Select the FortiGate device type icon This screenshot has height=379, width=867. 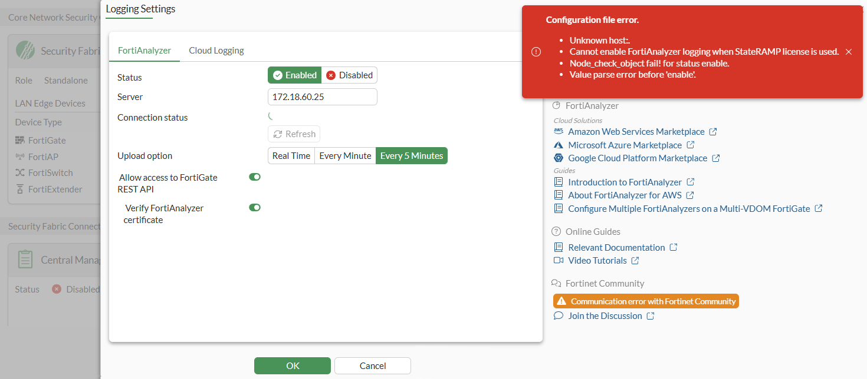pos(19,140)
